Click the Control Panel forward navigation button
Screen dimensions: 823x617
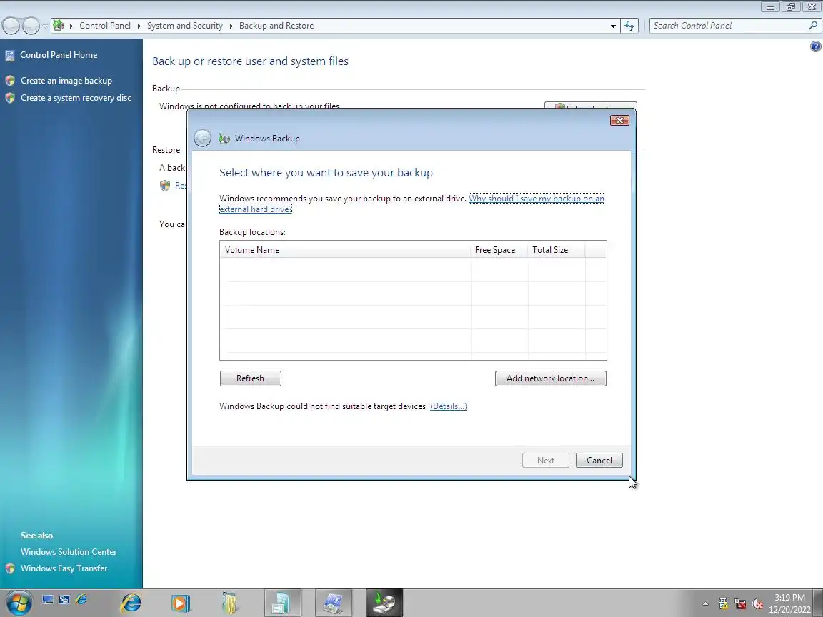pos(31,25)
